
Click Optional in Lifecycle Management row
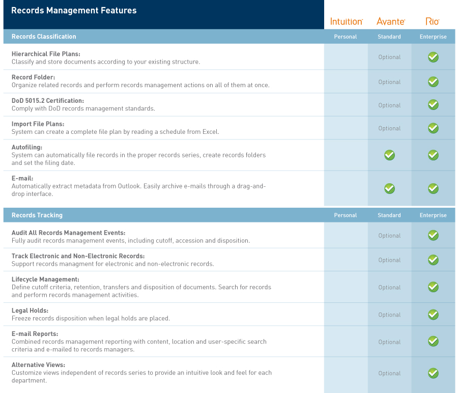coord(389,288)
